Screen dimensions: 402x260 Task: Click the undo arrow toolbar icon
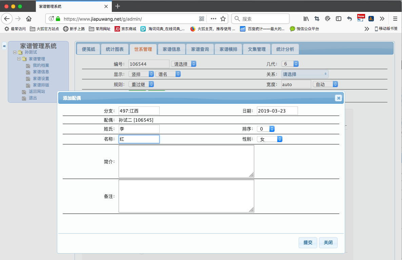coord(349,19)
